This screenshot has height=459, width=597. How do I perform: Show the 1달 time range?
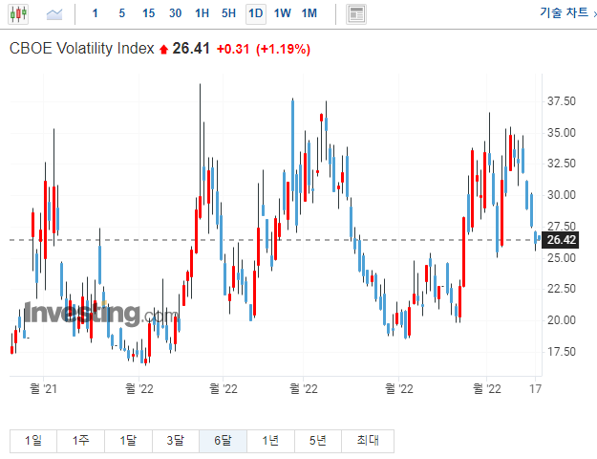click(x=128, y=441)
